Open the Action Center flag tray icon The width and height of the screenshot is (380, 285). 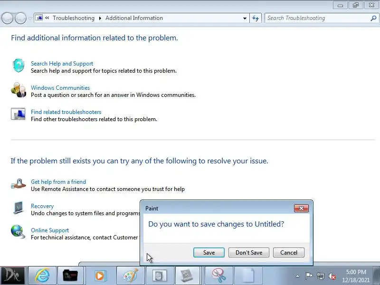pos(309,276)
